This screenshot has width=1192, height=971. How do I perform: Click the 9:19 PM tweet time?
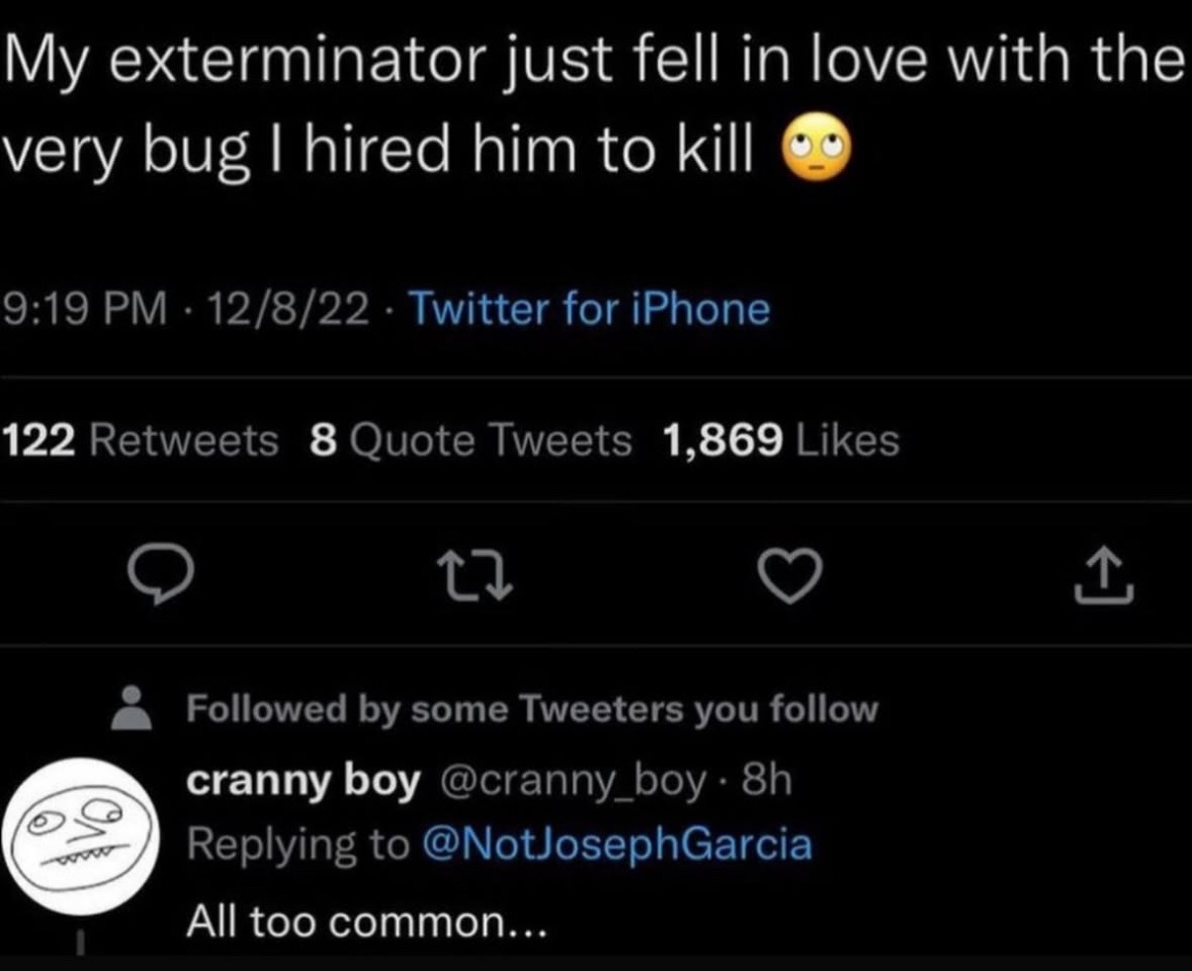(x=83, y=310)
